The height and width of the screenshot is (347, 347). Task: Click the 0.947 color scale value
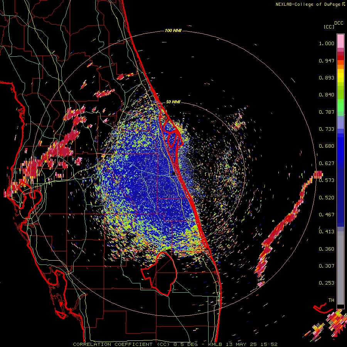click(x=327, y=61)
